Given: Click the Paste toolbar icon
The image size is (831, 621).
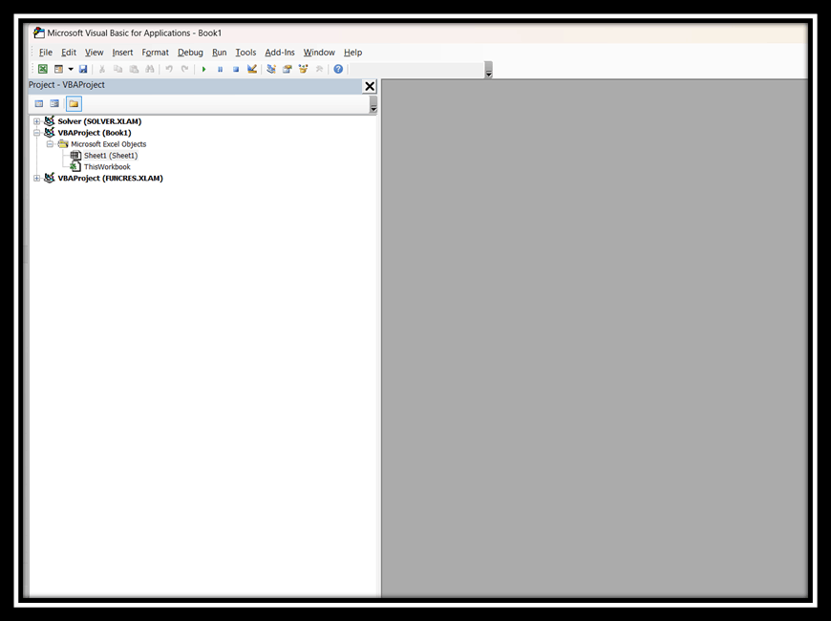Looking at the screenshot, I should pyautogui.click(x=134, y=69).
